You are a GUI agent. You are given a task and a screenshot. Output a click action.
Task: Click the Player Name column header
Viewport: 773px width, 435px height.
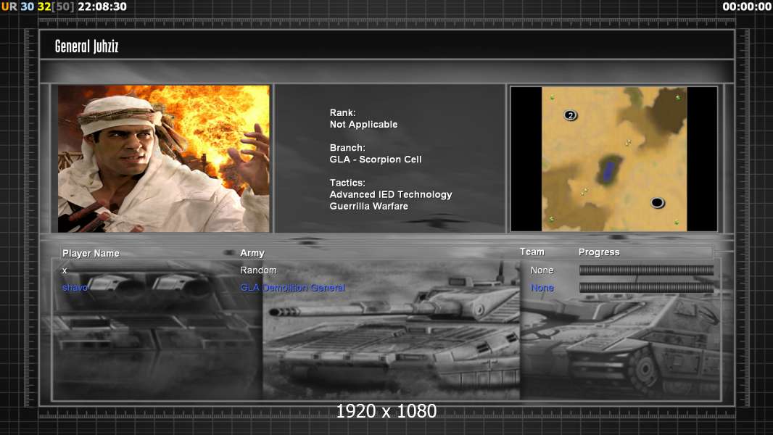point(91,253)
